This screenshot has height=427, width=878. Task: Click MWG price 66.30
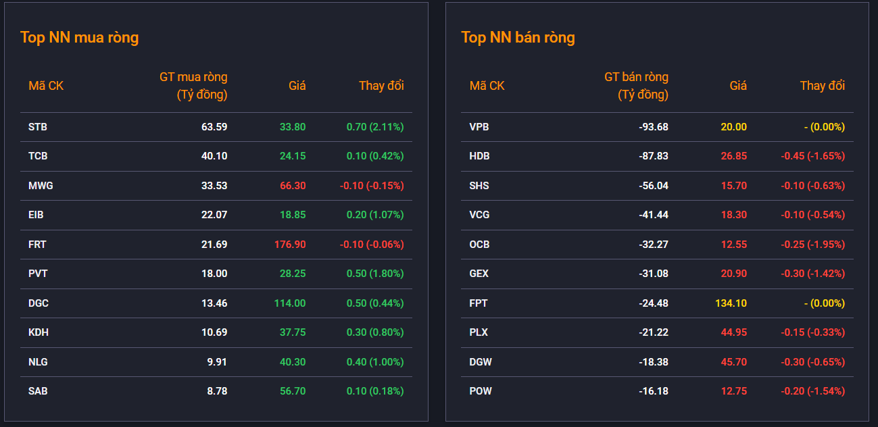click(x=293, y=186)
